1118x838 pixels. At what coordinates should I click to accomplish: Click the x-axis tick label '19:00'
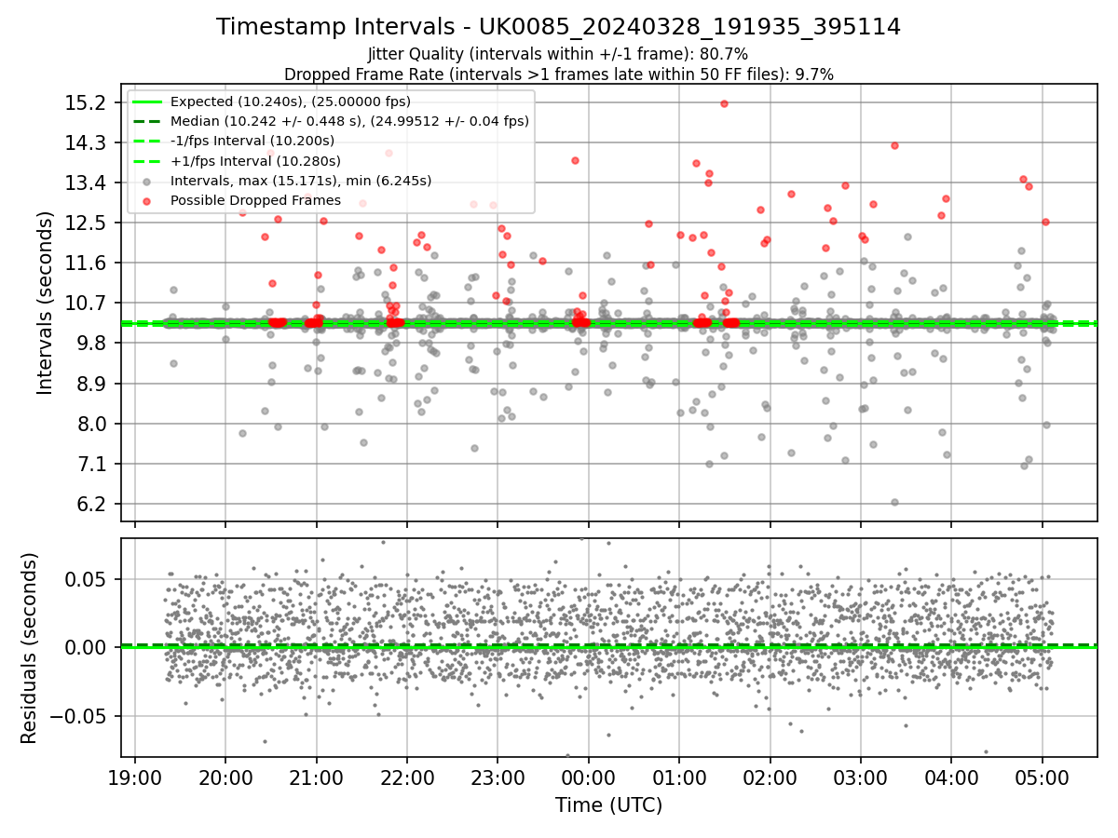click(x=135, y=777)
